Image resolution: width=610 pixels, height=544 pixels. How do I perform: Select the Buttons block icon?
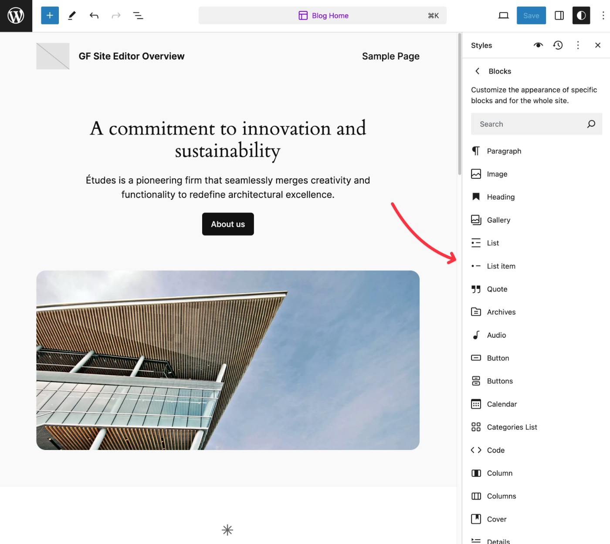[476, 381]
